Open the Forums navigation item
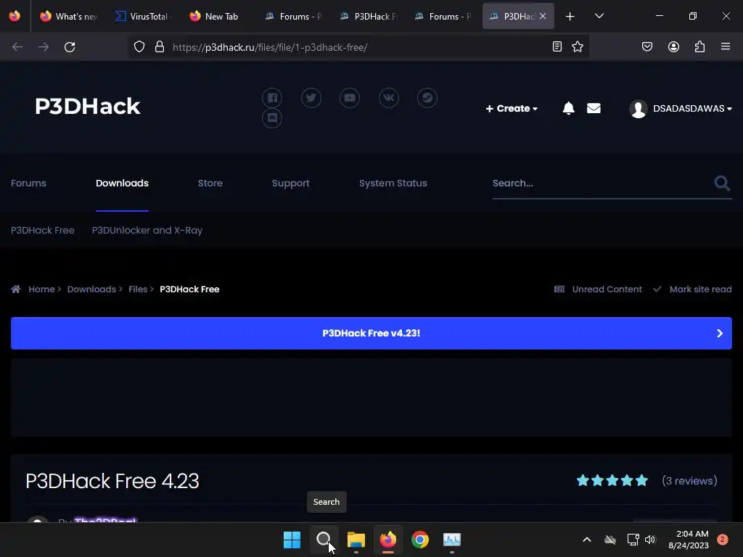This screenshot has height=557, width=743. (28, 183)
